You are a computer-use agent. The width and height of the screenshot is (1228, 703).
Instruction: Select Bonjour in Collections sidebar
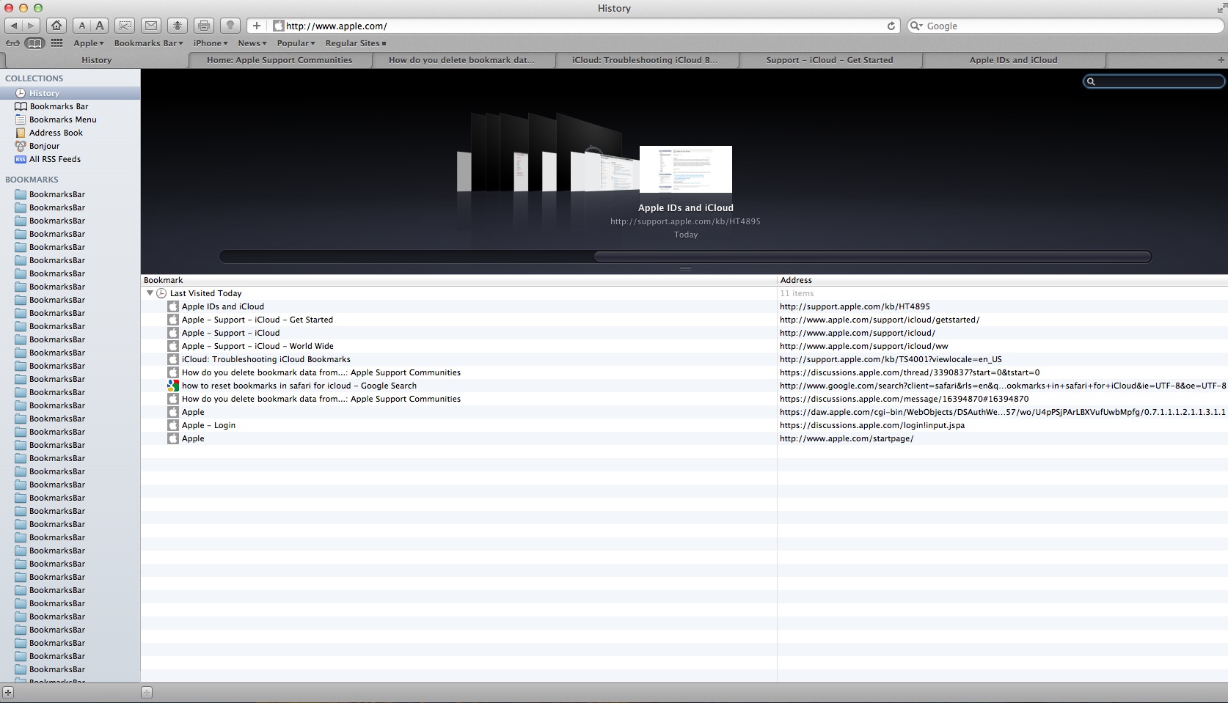coord(70,146)
